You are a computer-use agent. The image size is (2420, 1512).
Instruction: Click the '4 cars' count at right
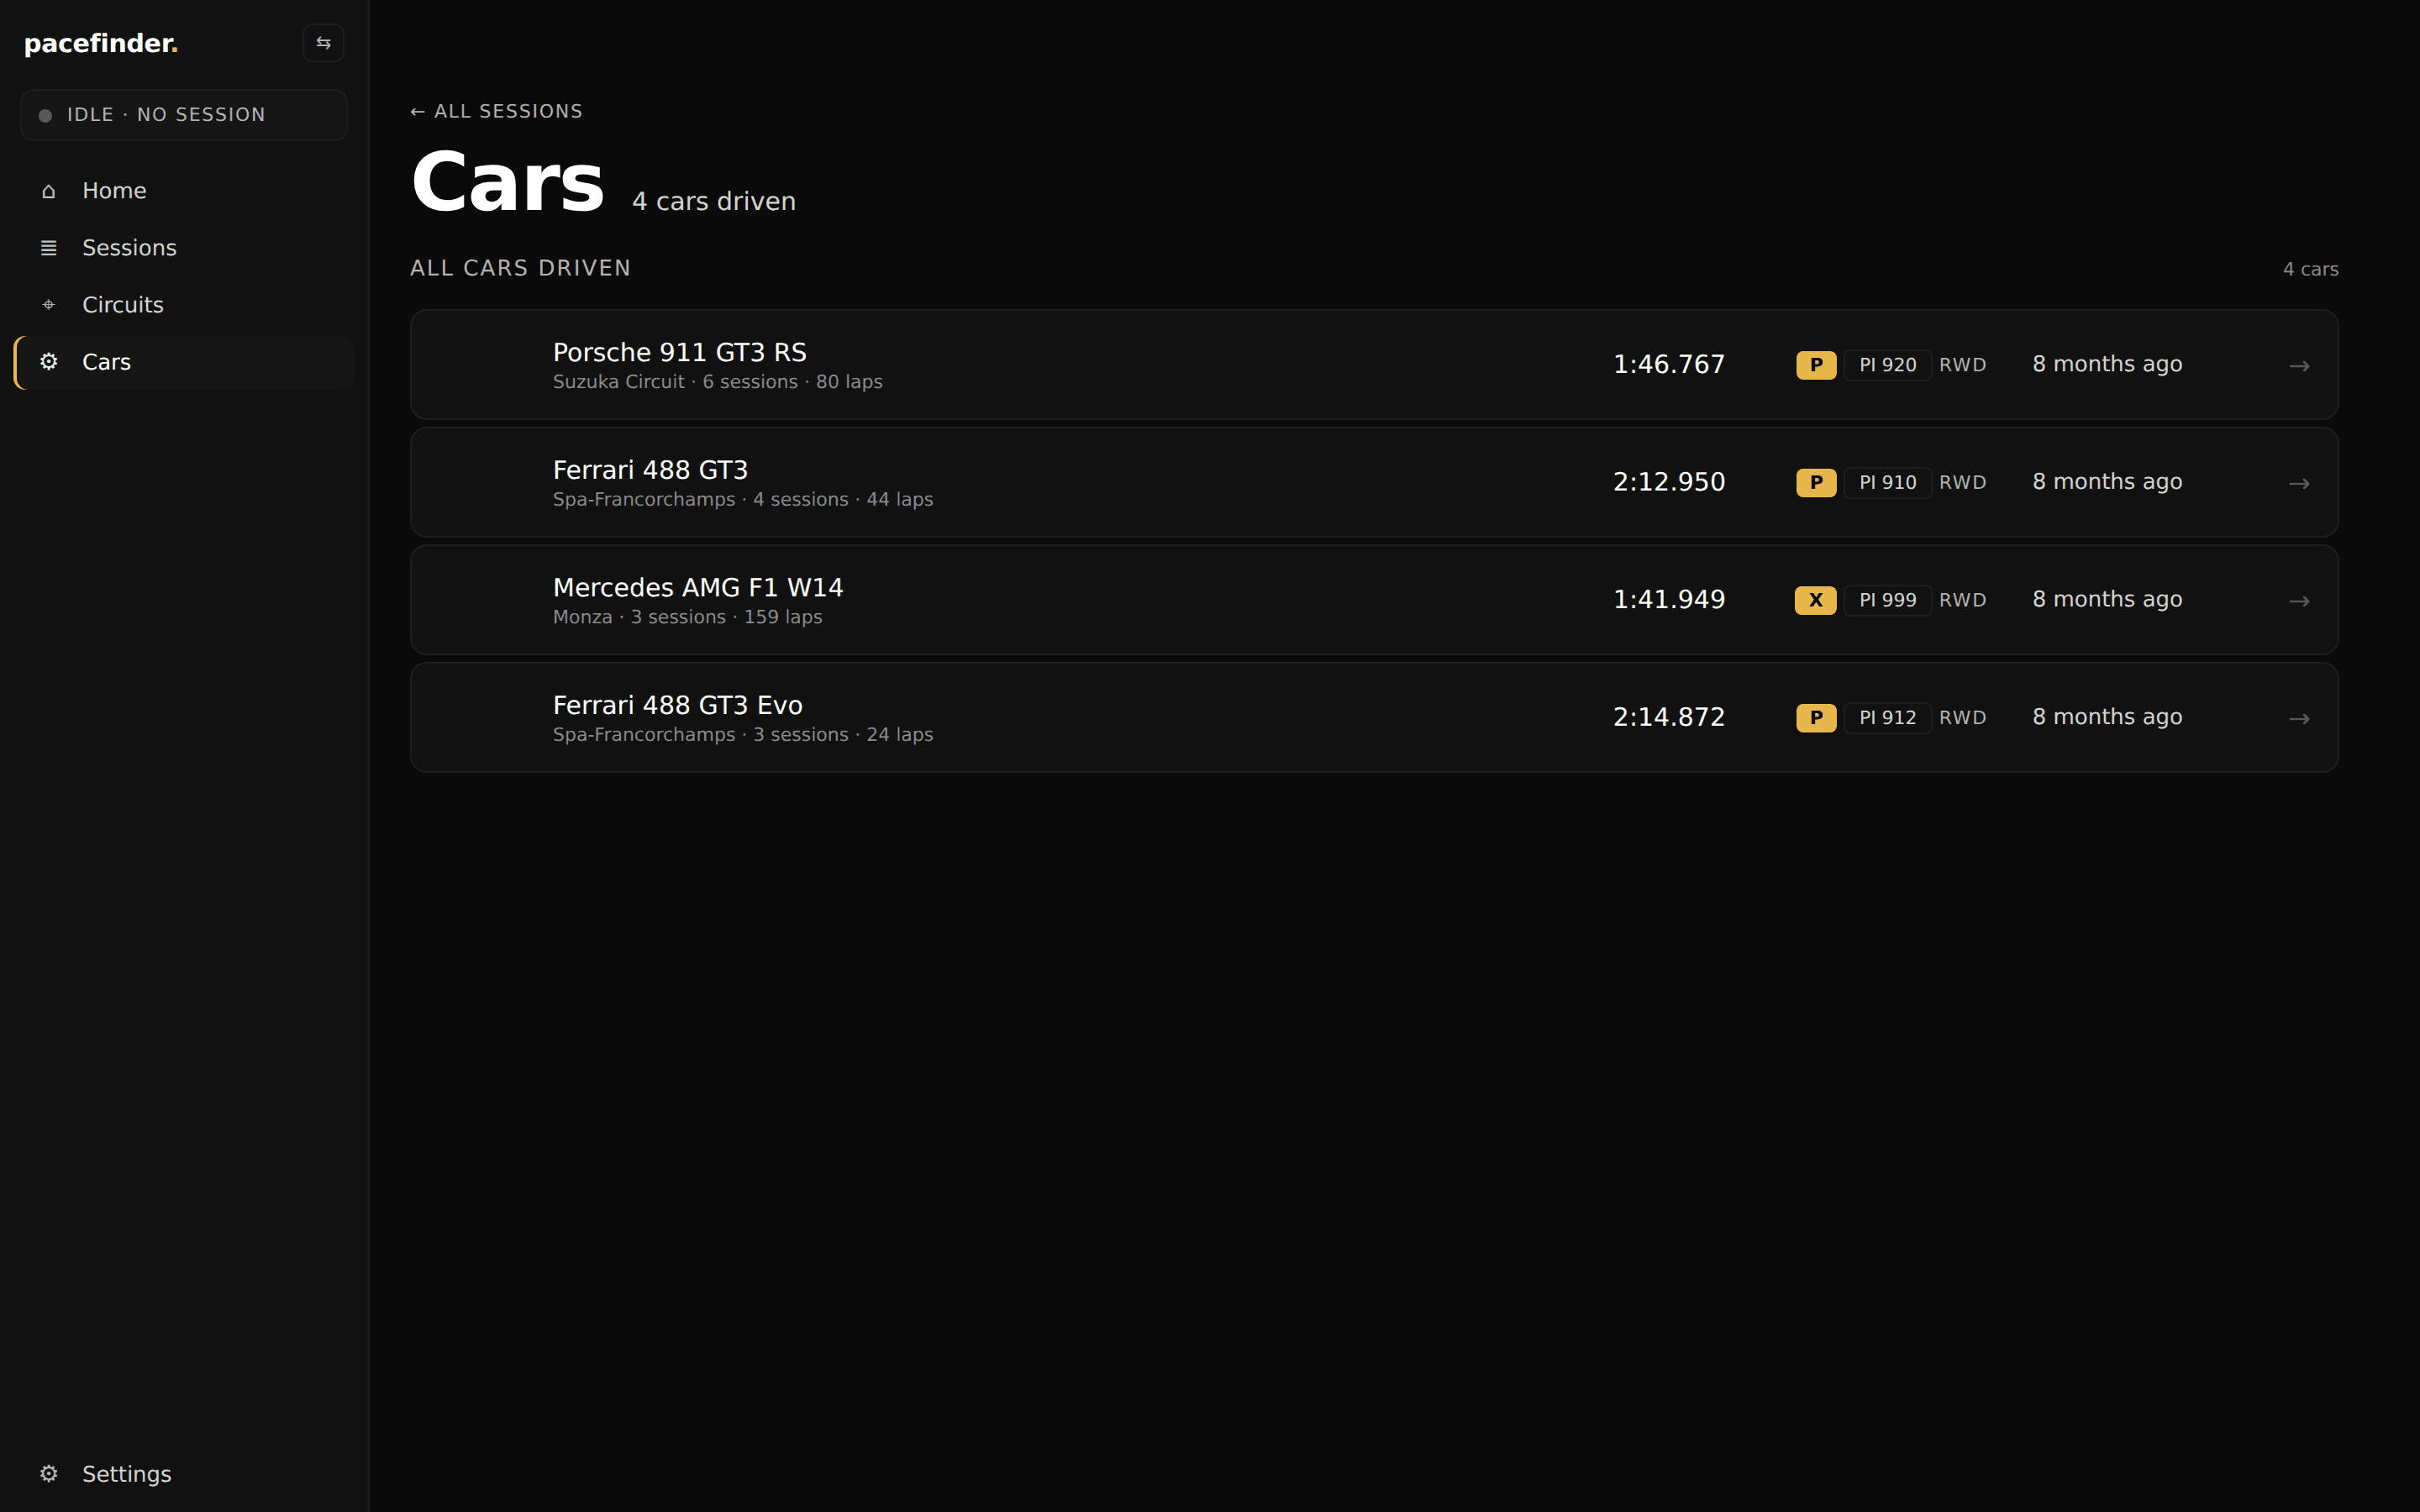2310,269
